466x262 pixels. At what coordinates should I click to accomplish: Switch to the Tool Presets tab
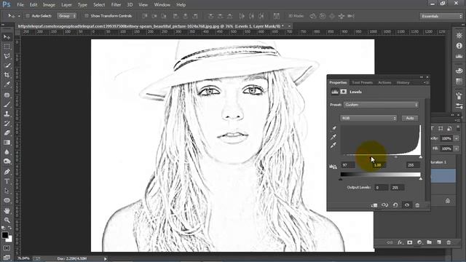(x=363, y=82)
